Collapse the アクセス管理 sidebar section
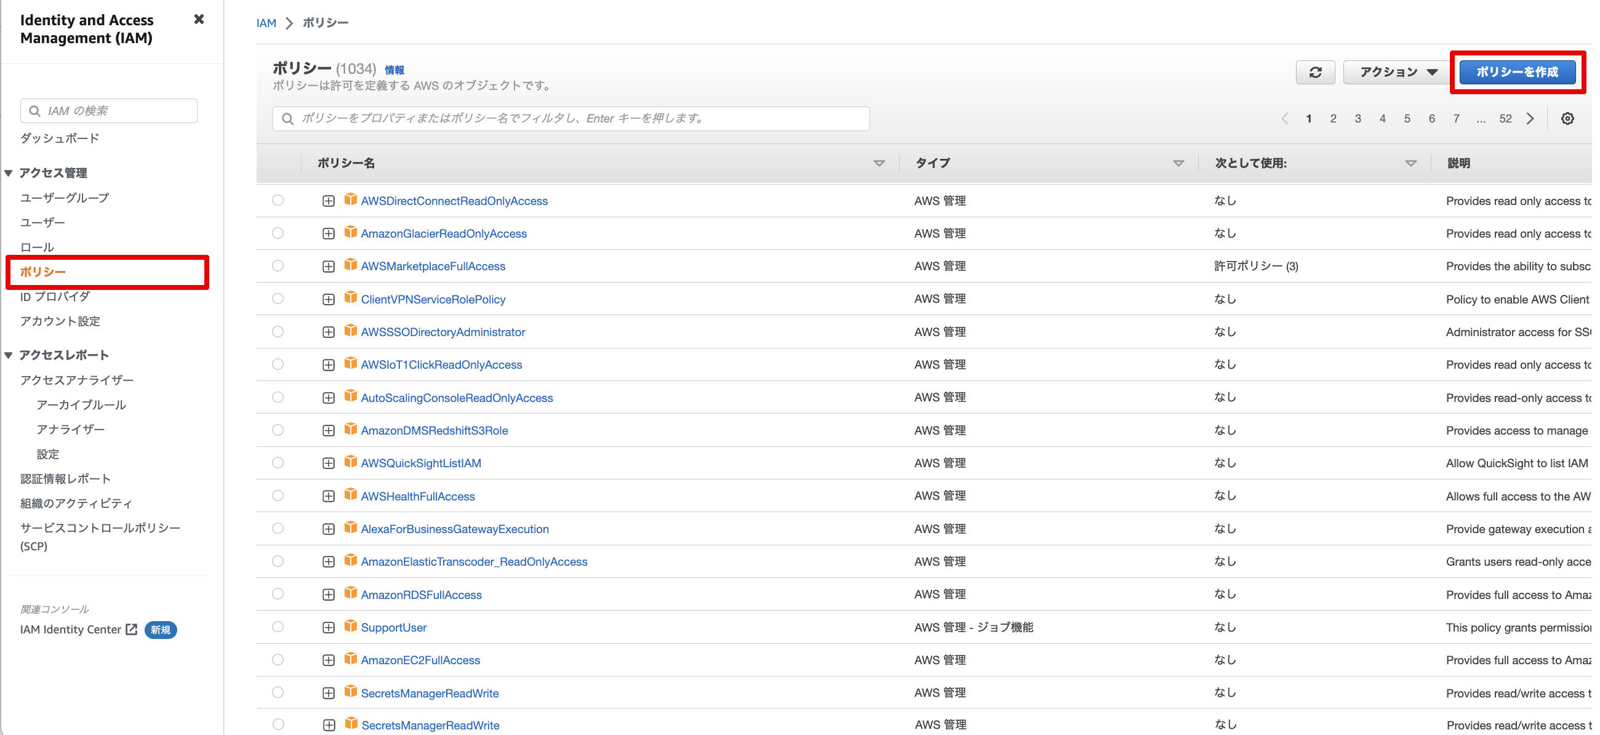This screenshot has width=1600, height=735. [x=9, y=173]
